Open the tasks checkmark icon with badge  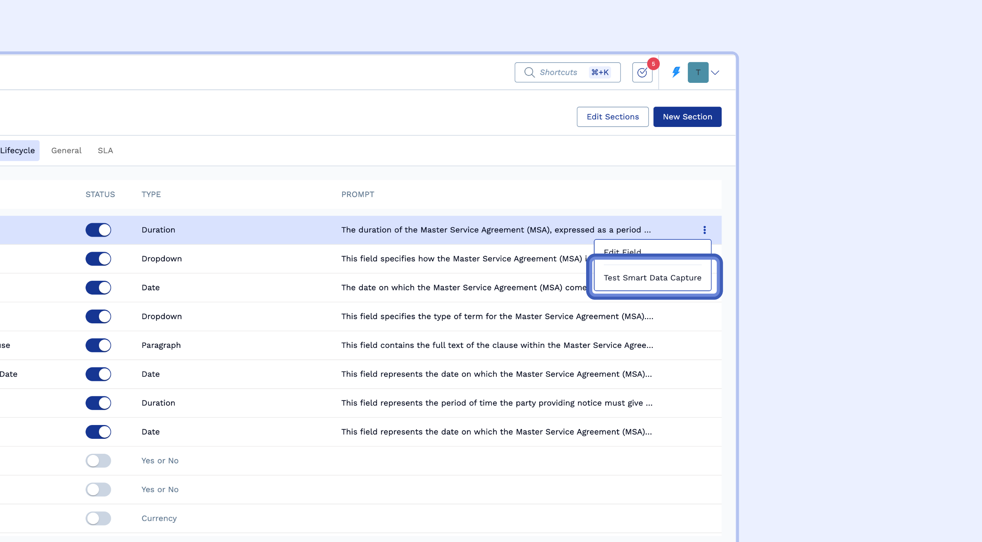coord(642,72)
